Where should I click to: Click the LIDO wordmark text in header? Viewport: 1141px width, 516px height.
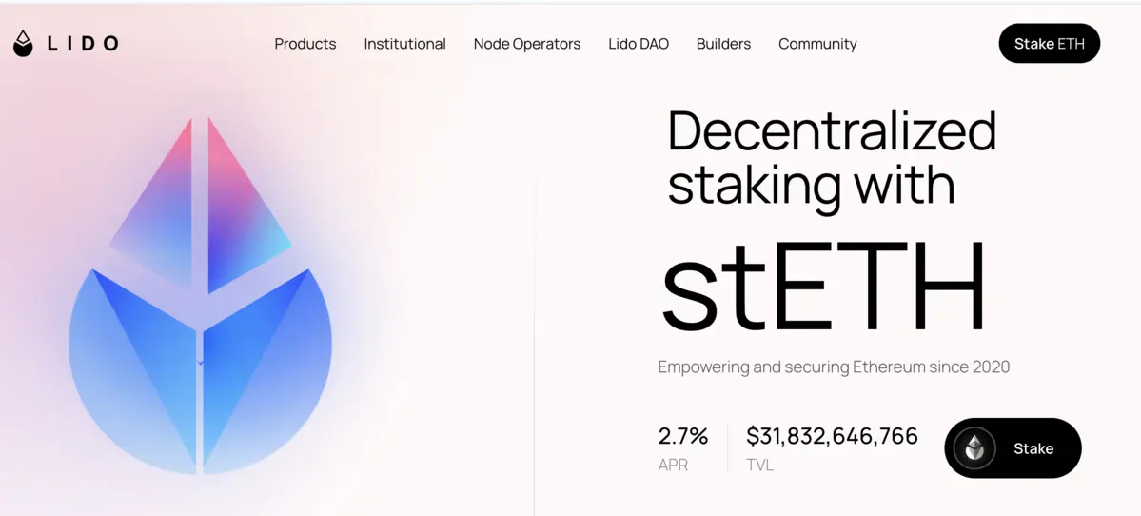[x=84, y=44]
